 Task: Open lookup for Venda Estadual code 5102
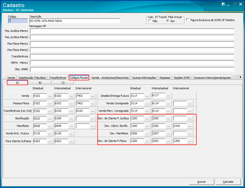pos(50,96)
